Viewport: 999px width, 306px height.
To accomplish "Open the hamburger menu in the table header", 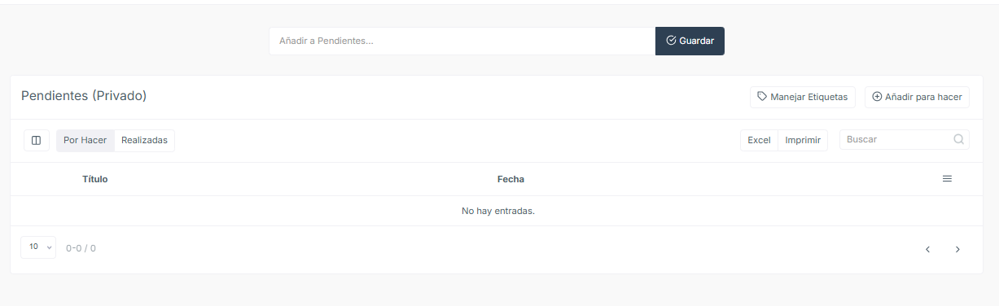I will [x=947, y=179].
